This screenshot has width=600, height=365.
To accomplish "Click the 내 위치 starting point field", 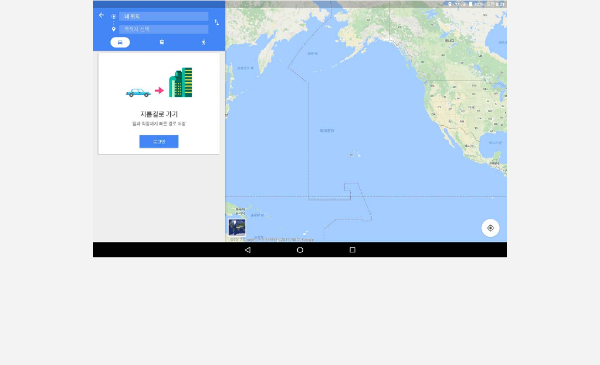I will click(164, 16).
